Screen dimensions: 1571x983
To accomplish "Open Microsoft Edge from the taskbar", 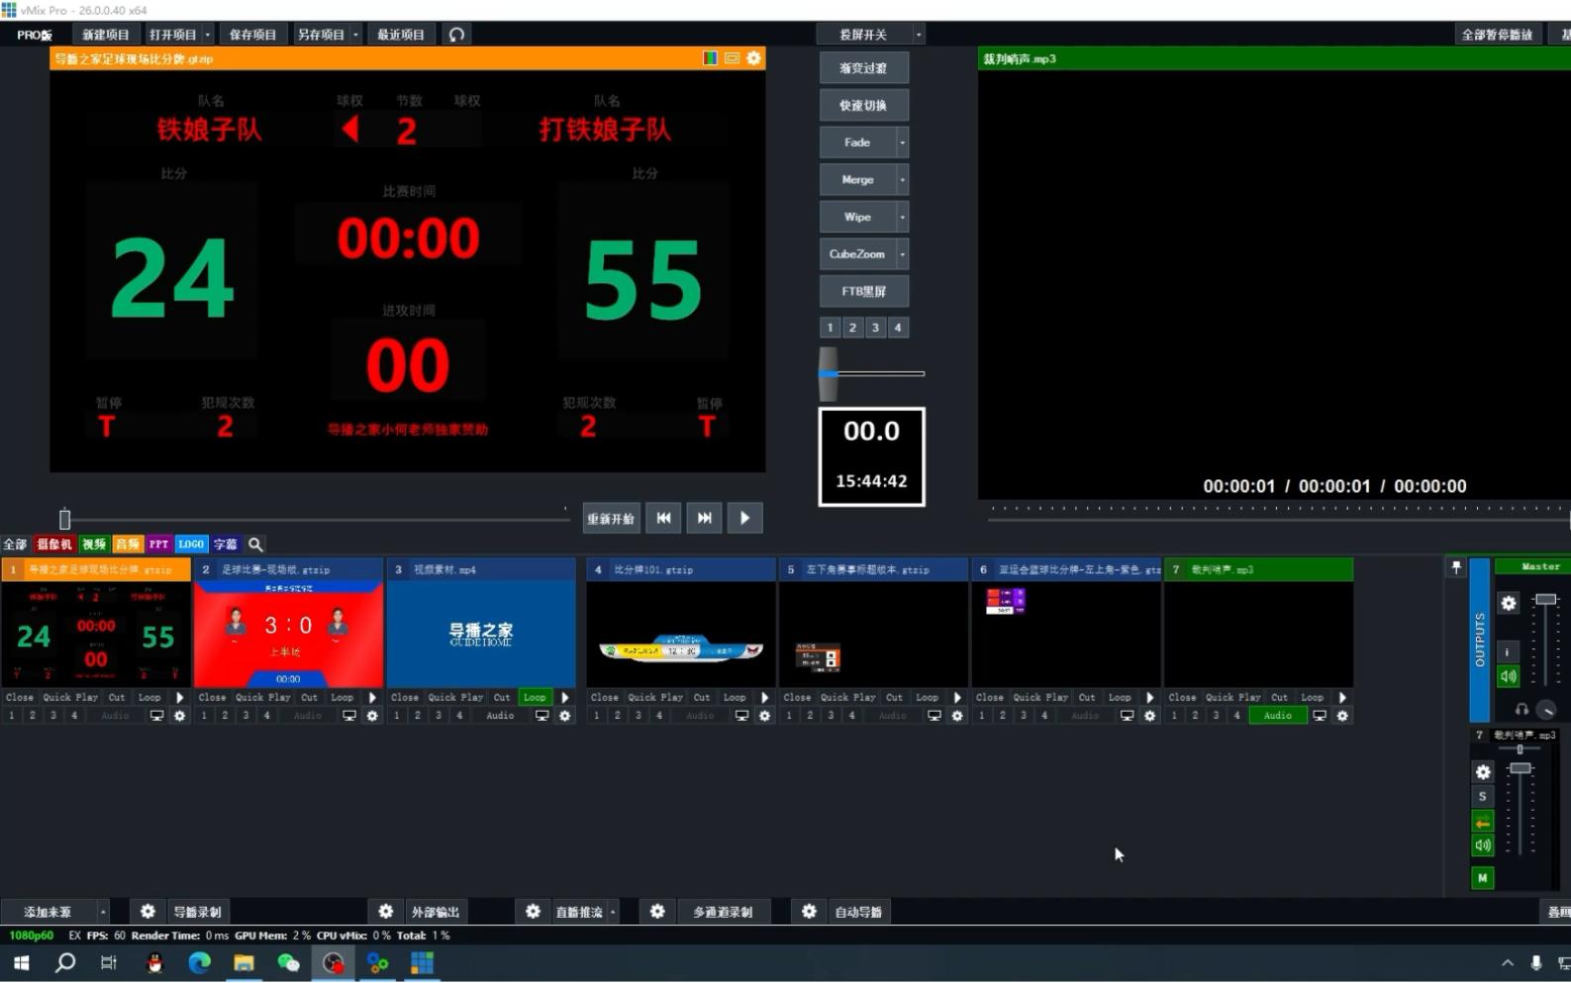I will click(199, 963).
